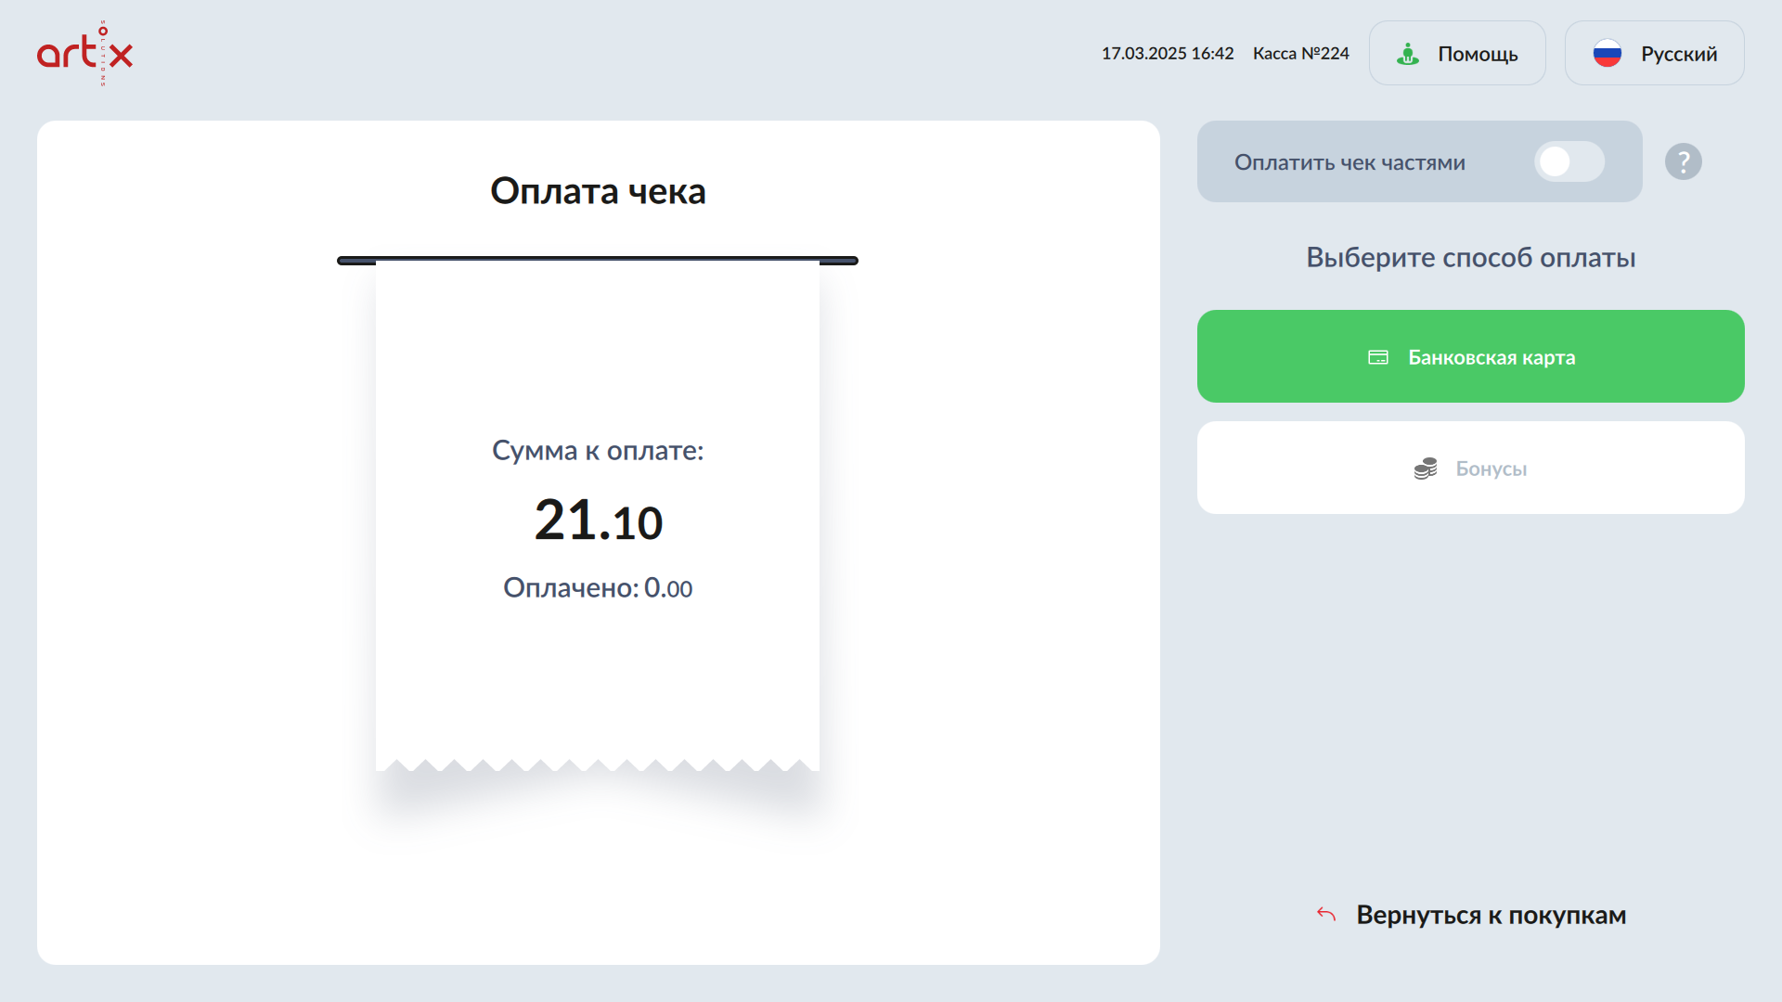
Task: Click the date and time 17.03.2025 16:42
Action: tap(1168, 54)
